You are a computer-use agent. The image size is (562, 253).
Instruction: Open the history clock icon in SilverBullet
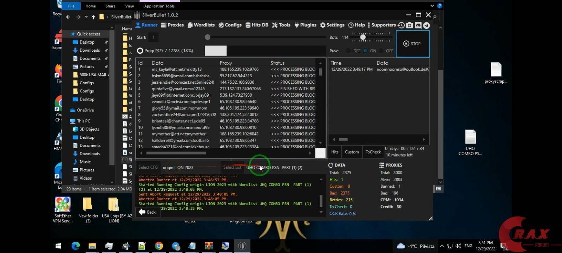click(401, 25)
